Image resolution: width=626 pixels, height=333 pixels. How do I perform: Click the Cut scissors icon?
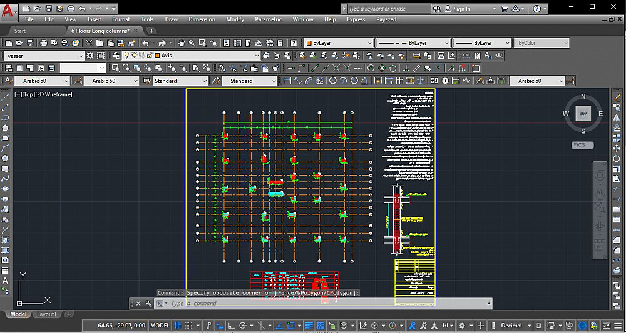click(90, 43)
